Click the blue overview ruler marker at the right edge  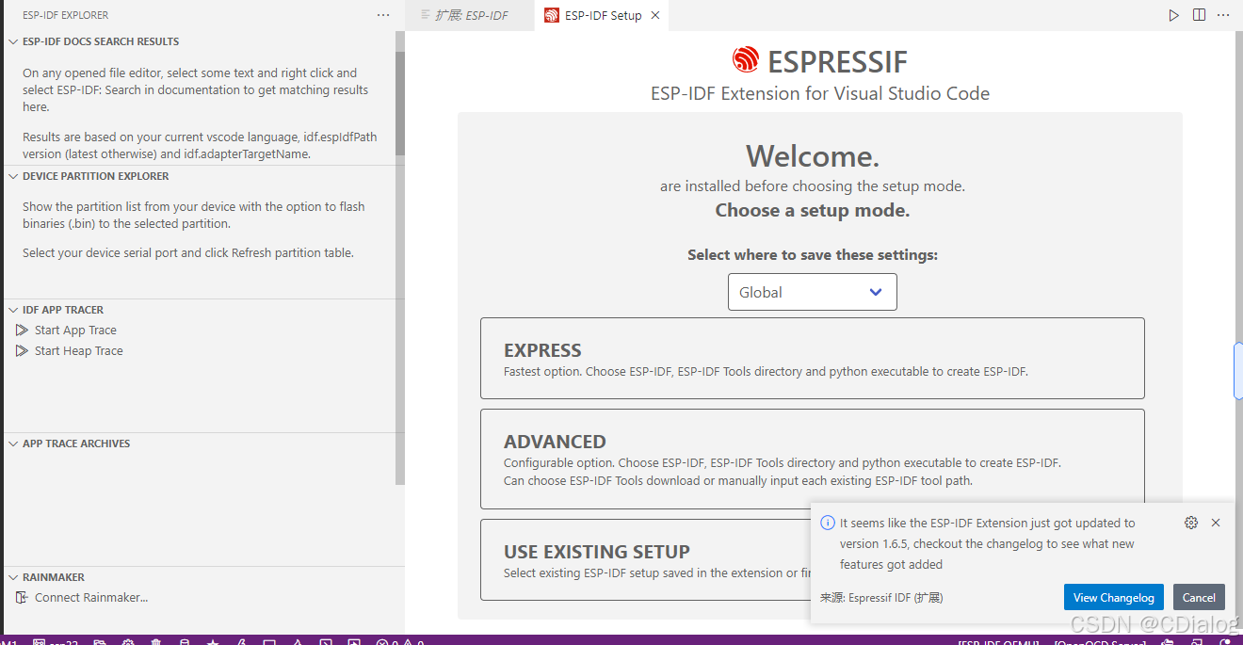[1238, 371]
